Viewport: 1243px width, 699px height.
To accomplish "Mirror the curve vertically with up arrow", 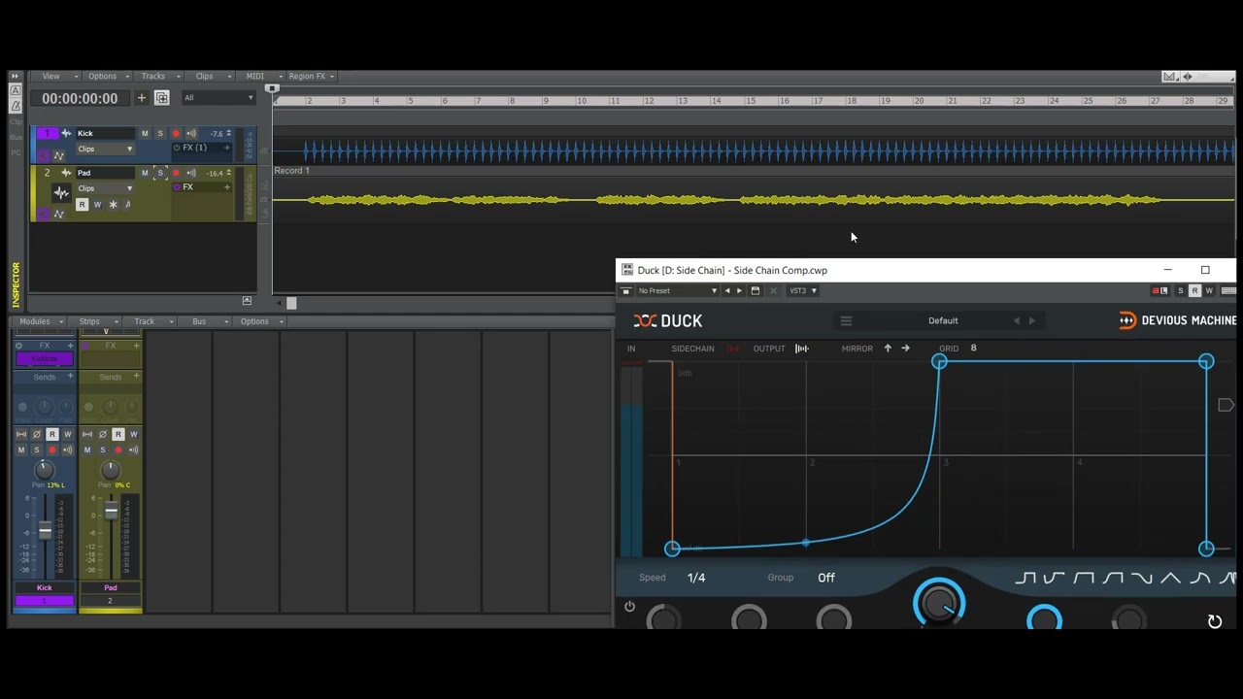I will coord(887,349).
